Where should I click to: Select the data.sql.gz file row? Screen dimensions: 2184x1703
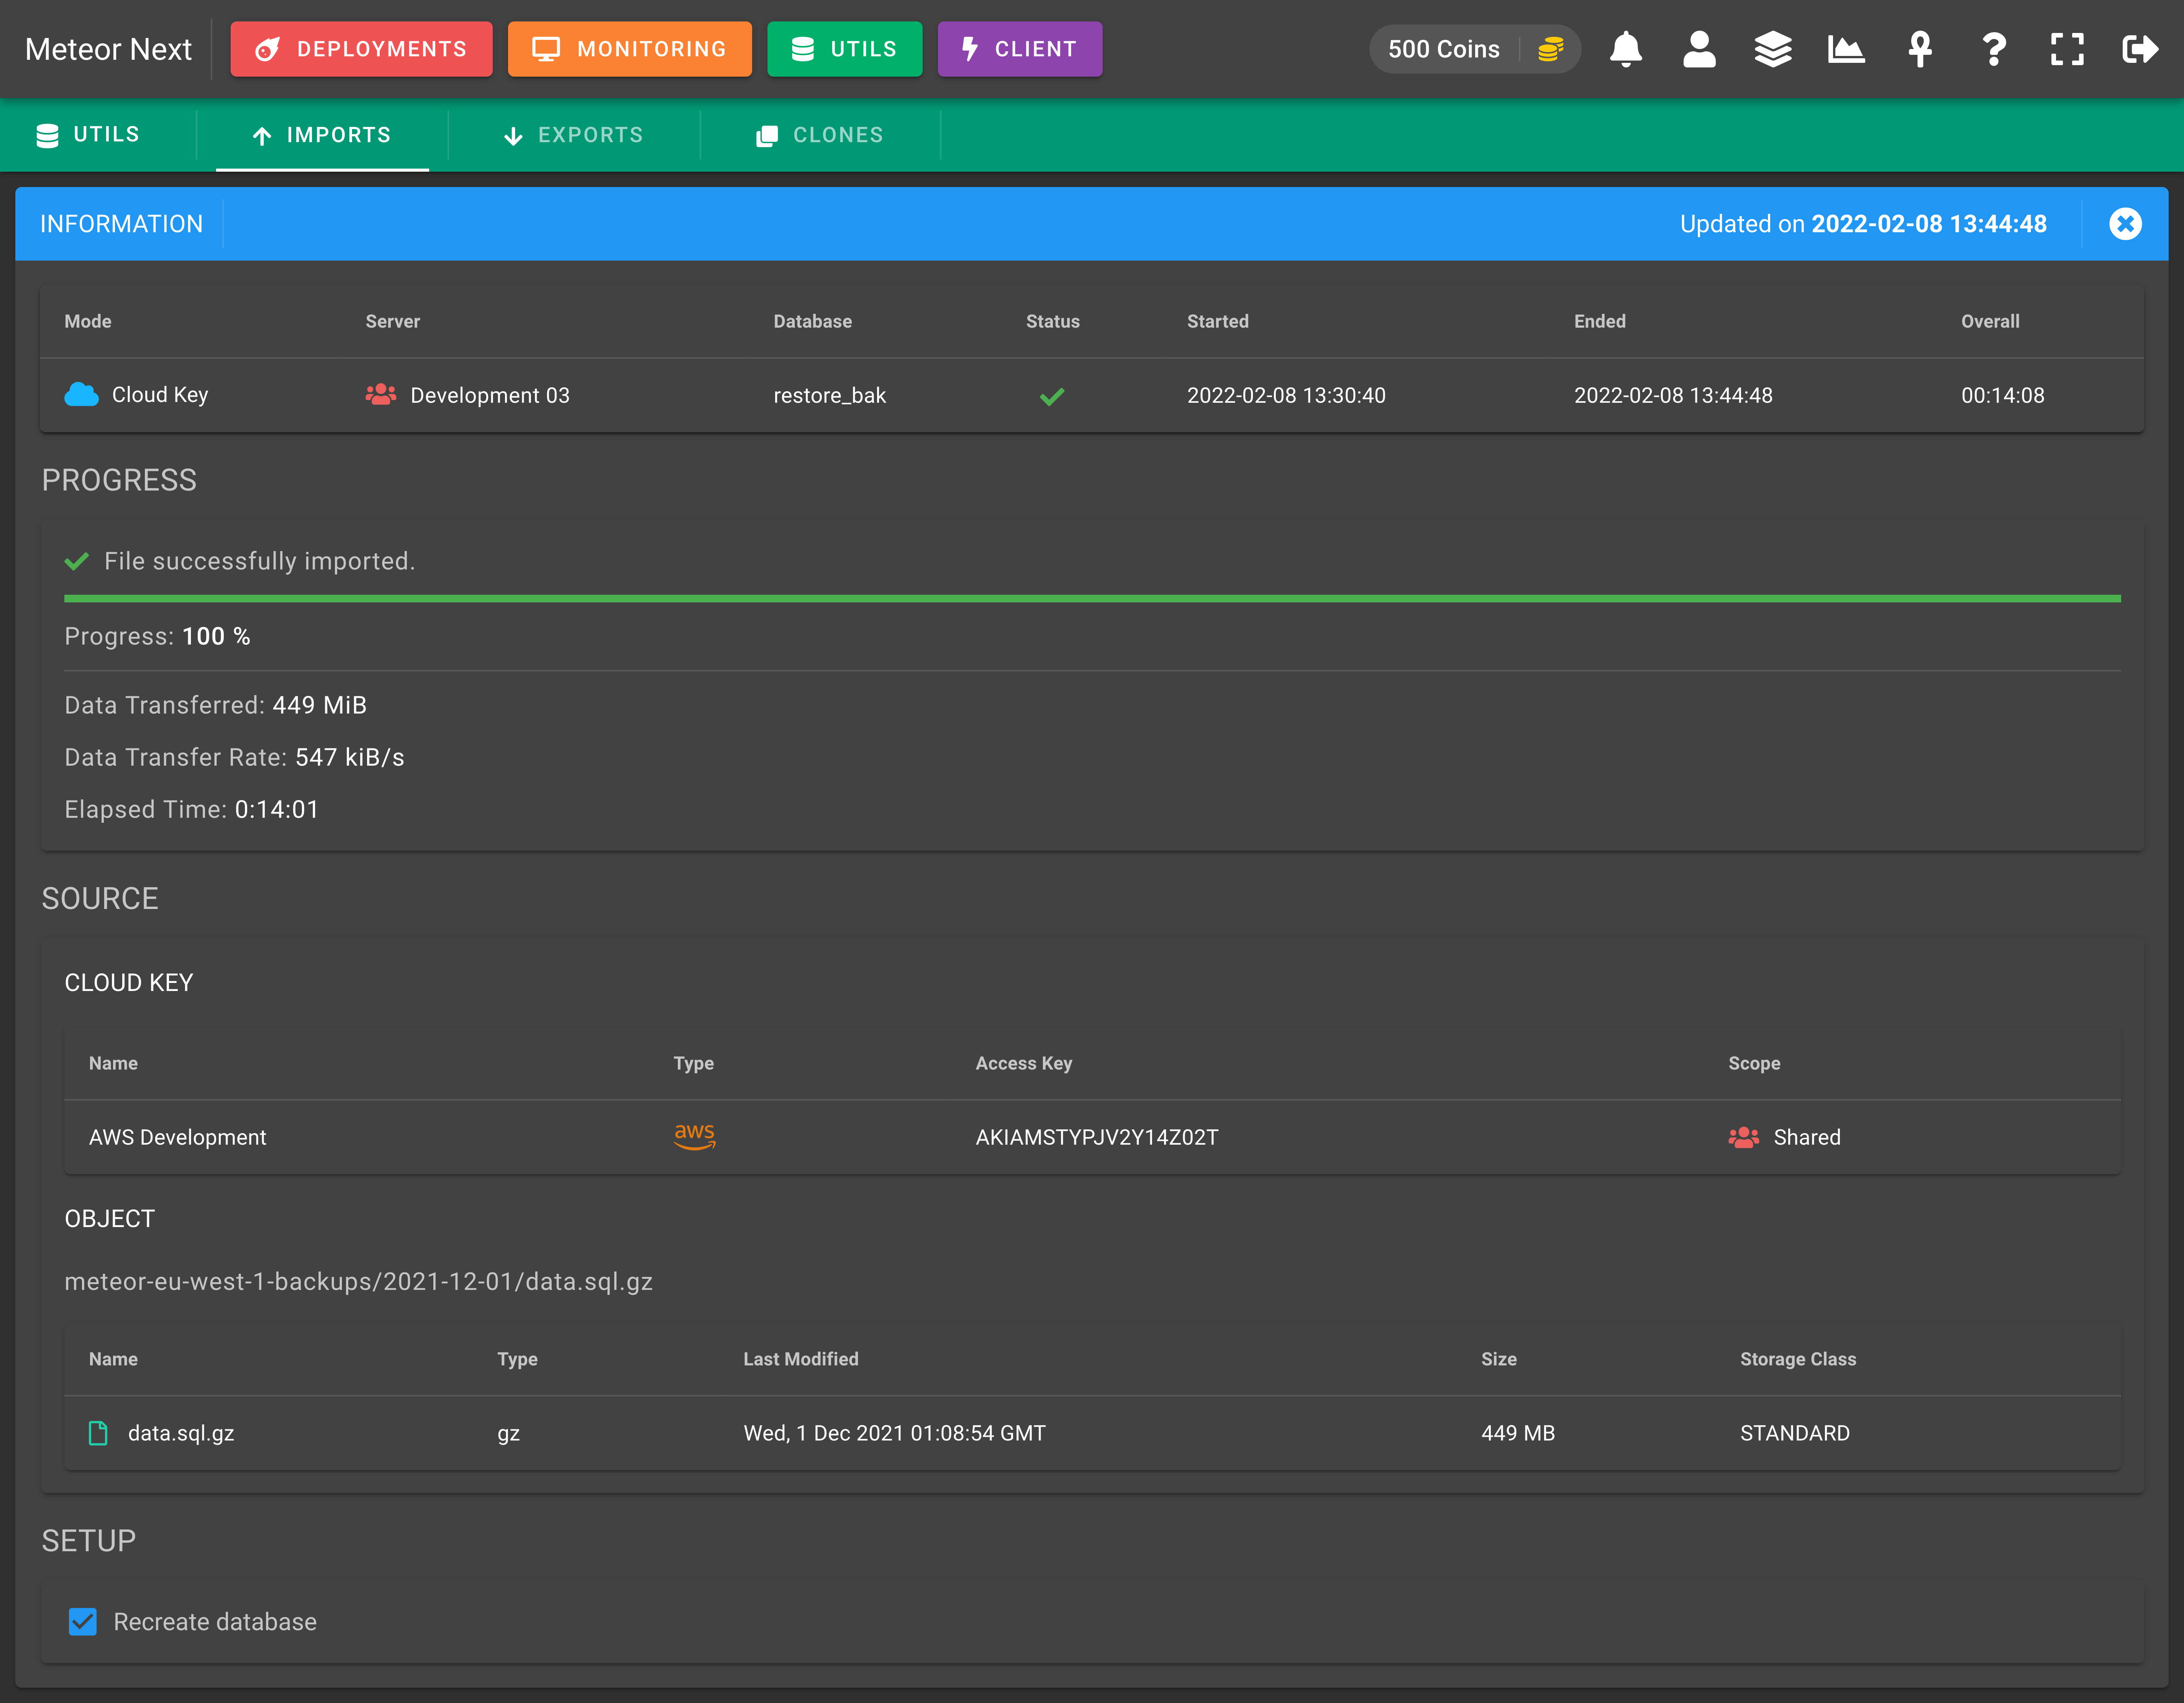tap(1092, 1432)
